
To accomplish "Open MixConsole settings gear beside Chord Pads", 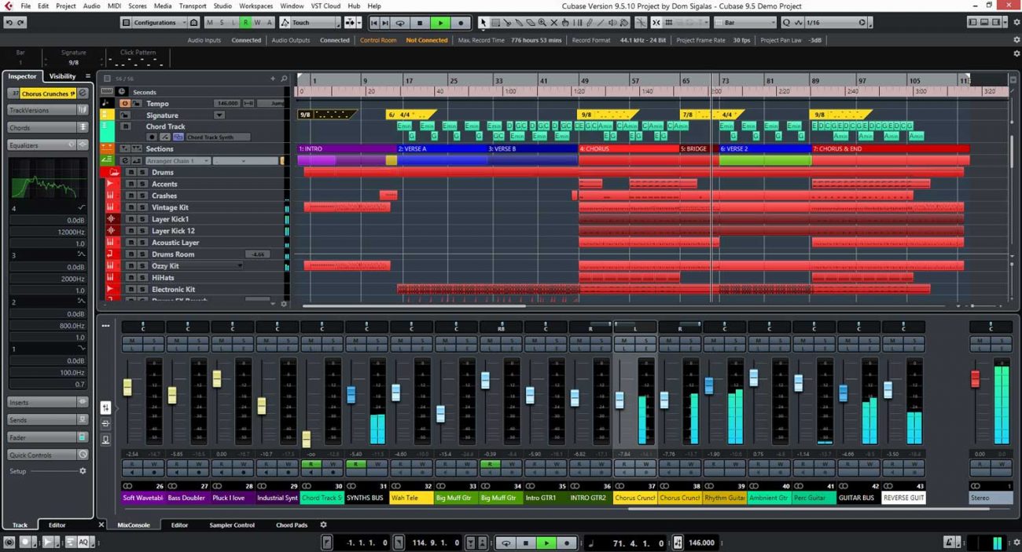I will point(323,525).
